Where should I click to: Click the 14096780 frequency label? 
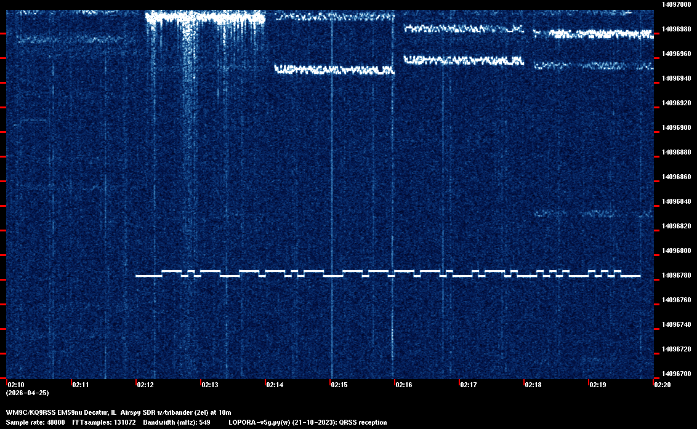click(676, 275)
